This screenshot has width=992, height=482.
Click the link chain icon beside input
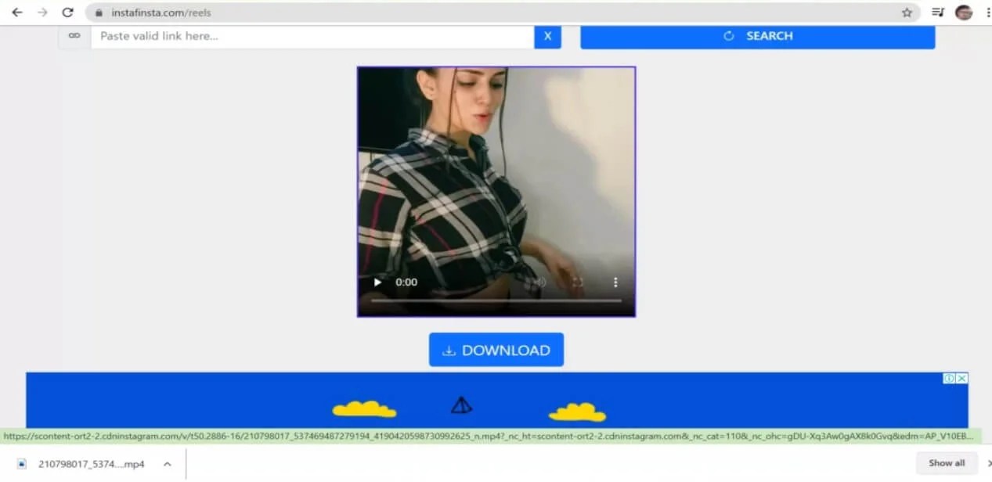74,36
